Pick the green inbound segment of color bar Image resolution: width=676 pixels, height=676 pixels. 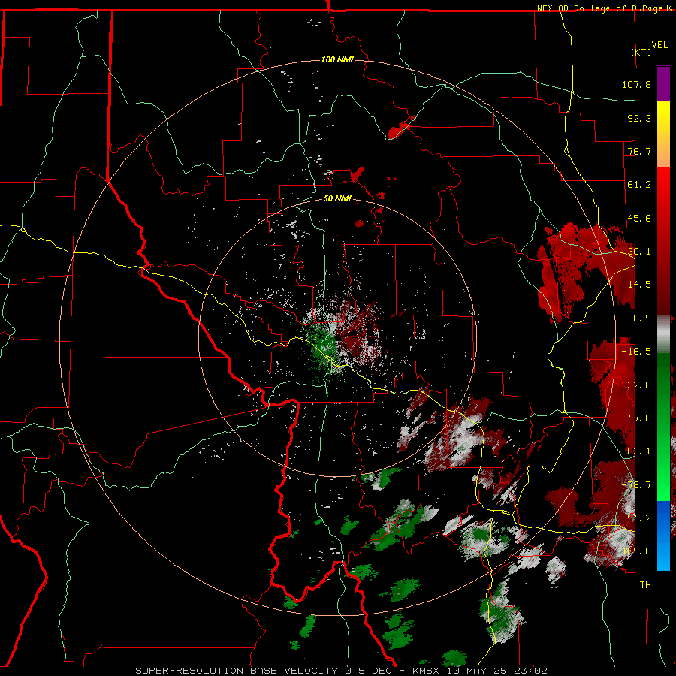click(x=663, y=427)
